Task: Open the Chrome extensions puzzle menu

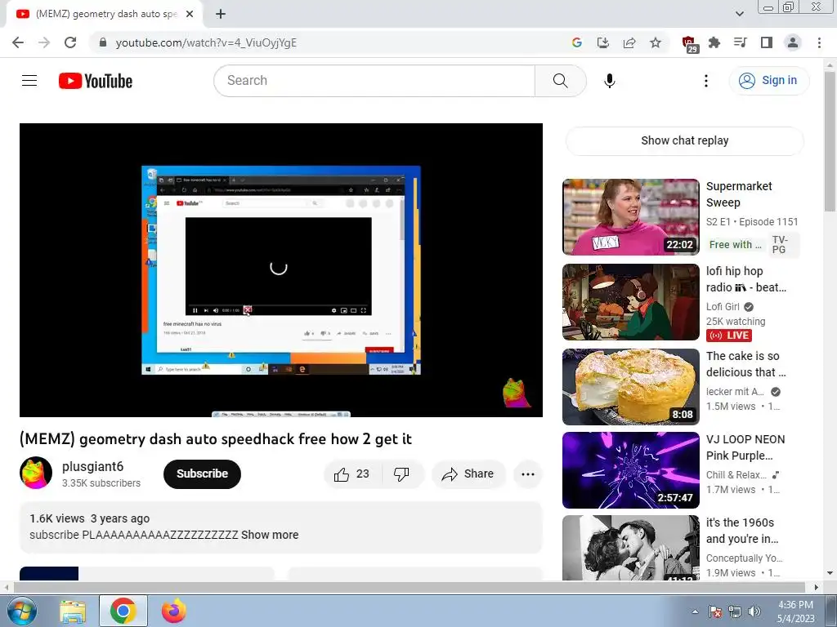Action: coord(714,42)
